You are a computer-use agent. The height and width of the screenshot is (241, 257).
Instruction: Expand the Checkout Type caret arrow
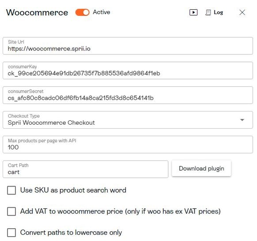click(x=242, y=120)
